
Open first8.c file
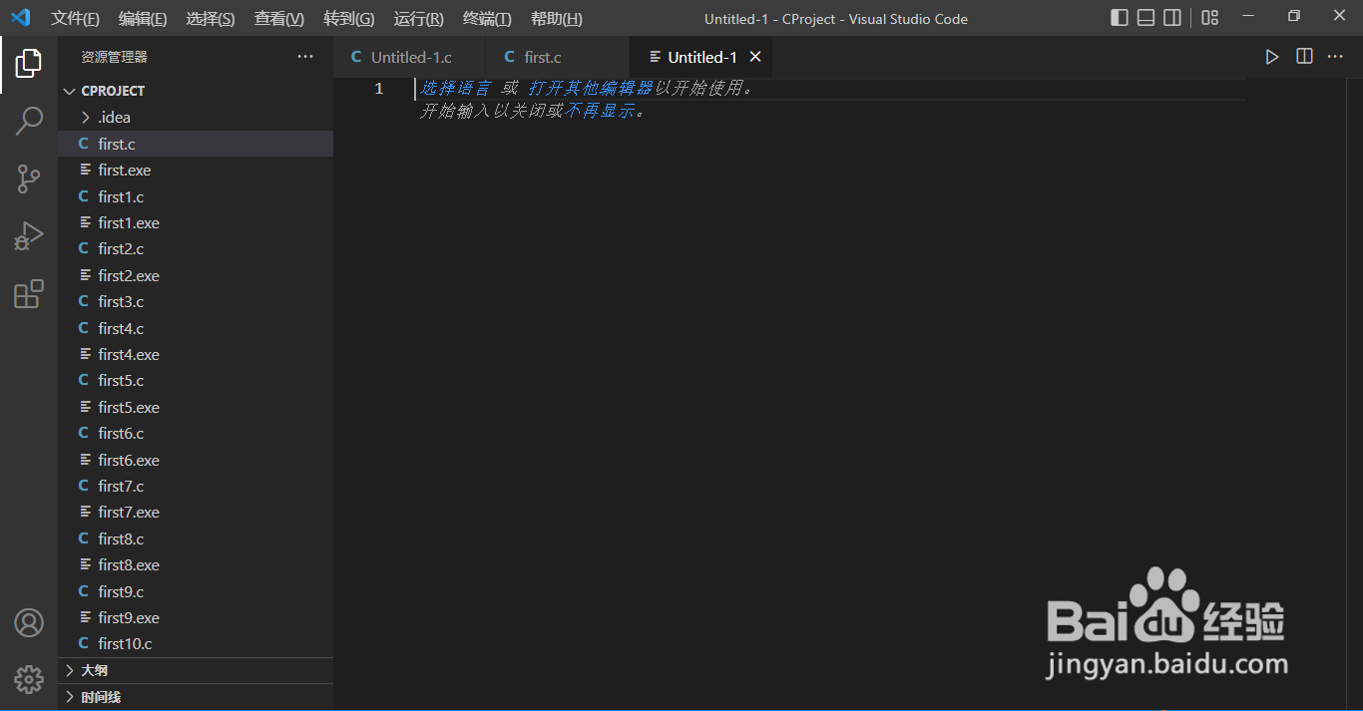[x=196, y=538]
